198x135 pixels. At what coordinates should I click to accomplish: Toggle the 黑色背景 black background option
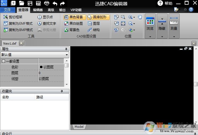click(x=74, y=17)
